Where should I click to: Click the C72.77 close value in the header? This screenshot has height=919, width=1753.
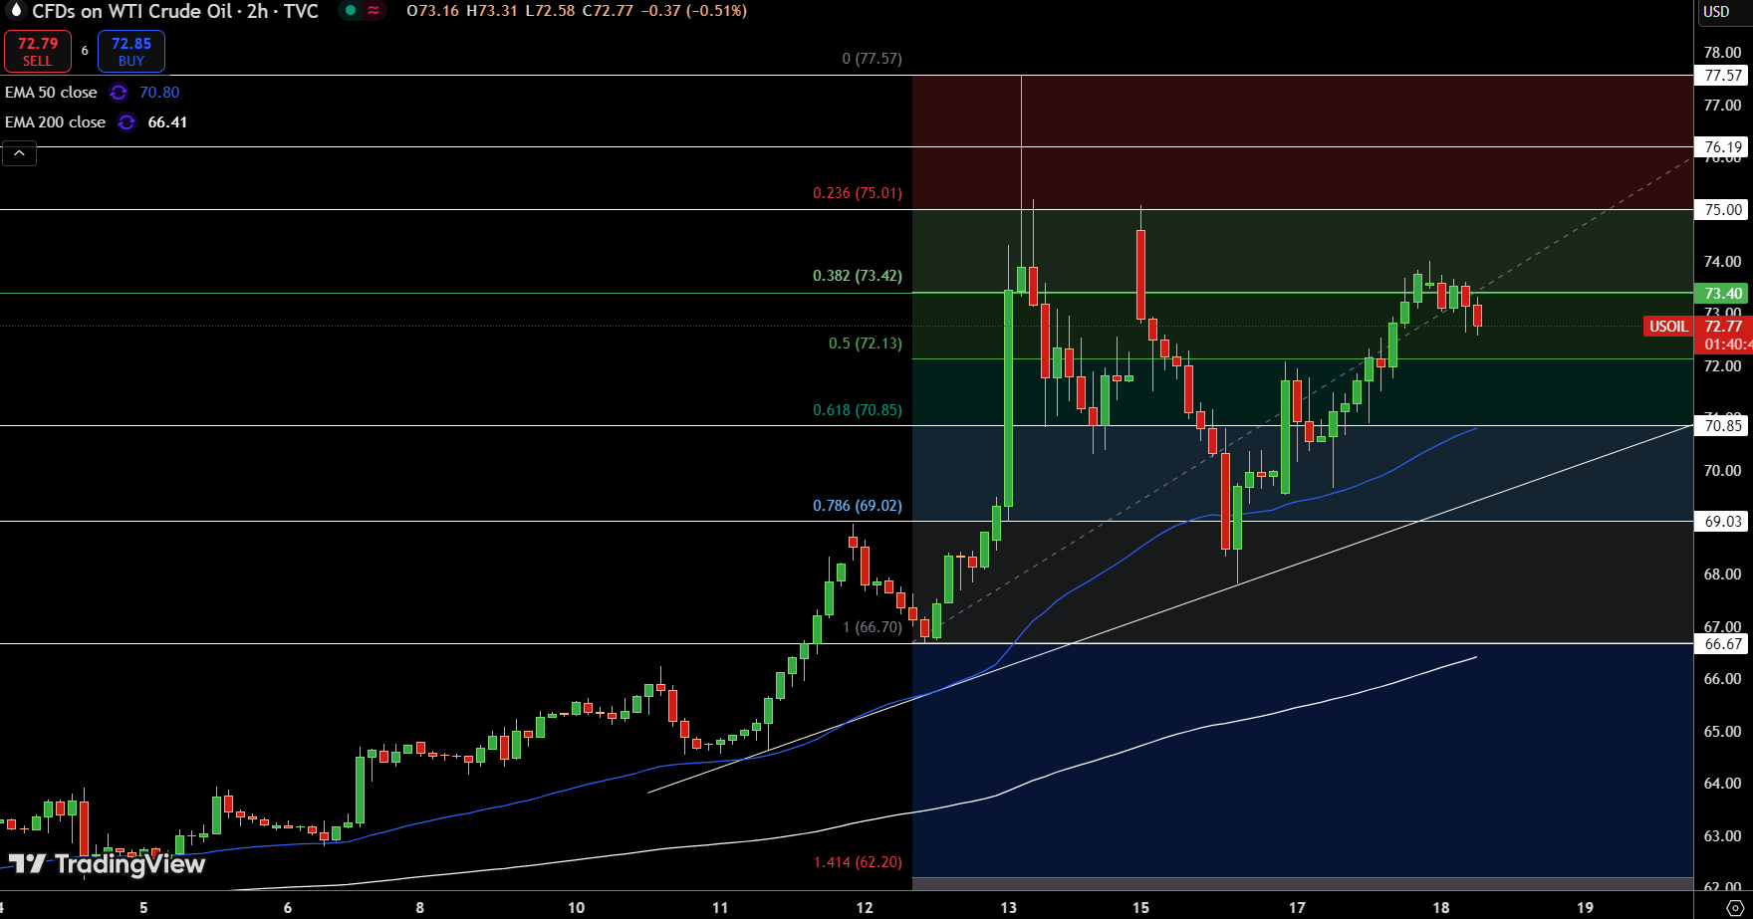point(608,11)
